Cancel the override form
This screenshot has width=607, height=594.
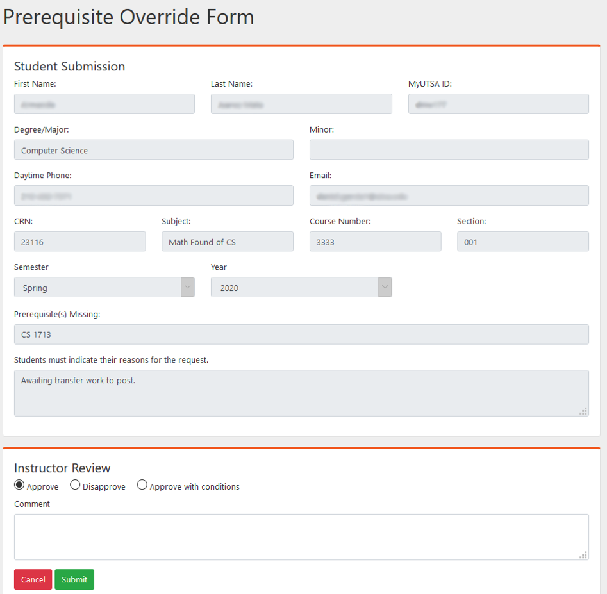33,579
